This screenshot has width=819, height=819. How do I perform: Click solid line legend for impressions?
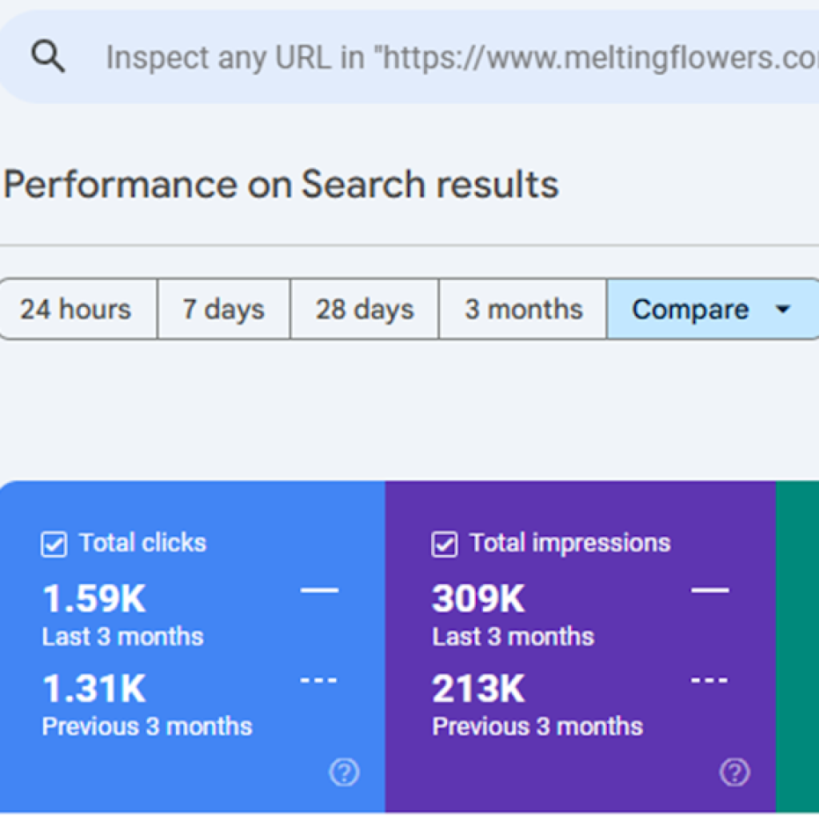[709, 591]
